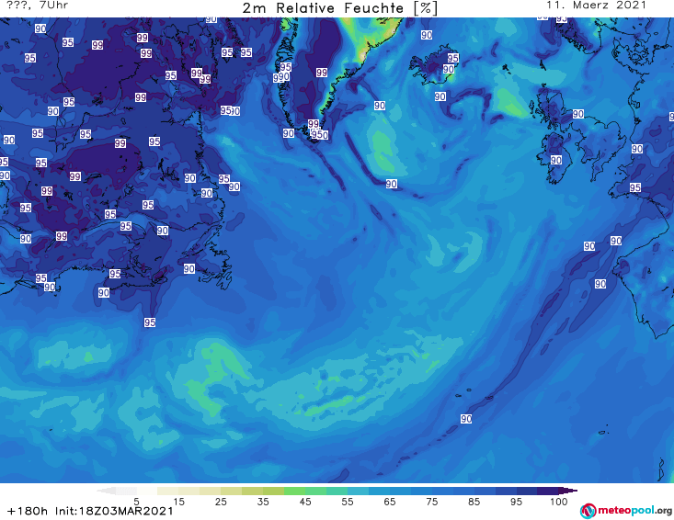Click the legend value 95
674x520 pixels.
click(516, 502)
